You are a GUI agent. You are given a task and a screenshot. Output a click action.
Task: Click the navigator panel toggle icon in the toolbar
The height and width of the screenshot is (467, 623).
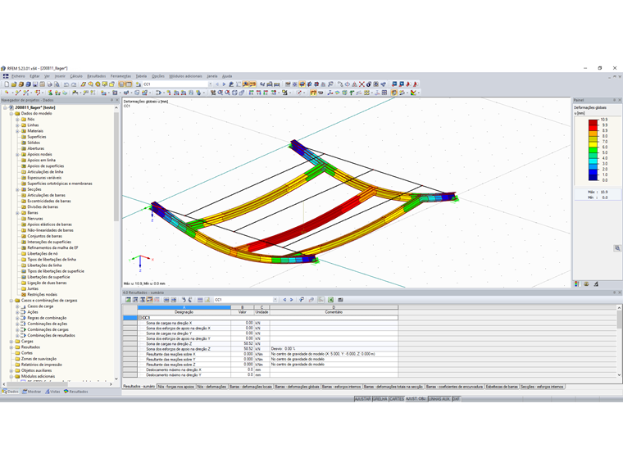121,84
